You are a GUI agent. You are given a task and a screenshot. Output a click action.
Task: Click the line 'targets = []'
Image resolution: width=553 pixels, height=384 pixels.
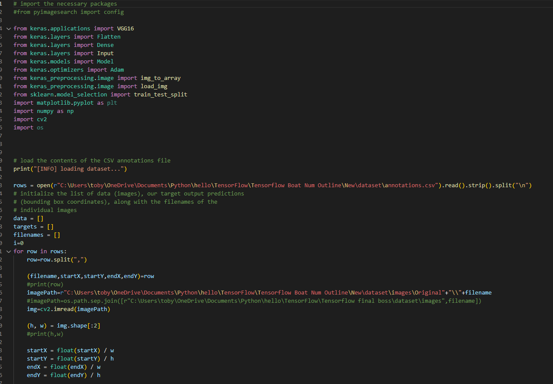coord(33,227)
